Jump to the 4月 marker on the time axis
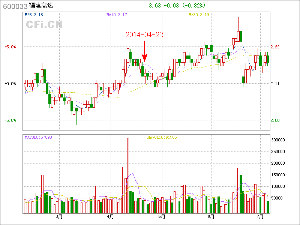The image size is (300, 225). click(110, 217)
